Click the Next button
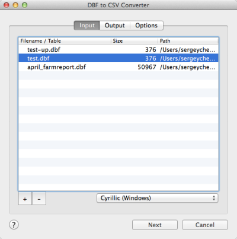This screenshot has width=237, height=239. (155, 225)
